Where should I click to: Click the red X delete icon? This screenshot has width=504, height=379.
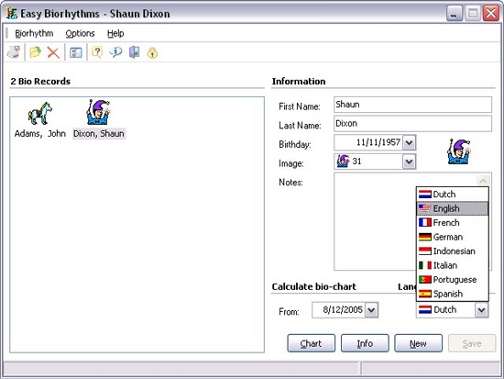(53, 52)
